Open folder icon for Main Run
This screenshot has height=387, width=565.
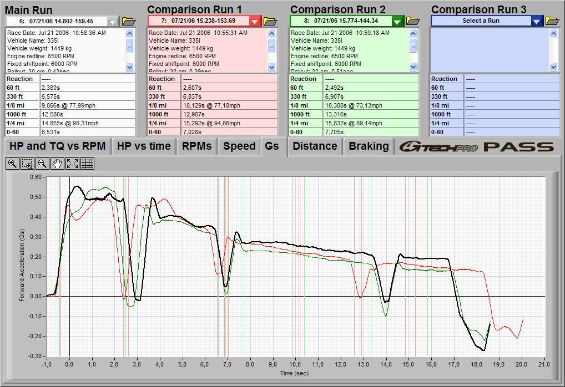129,21
